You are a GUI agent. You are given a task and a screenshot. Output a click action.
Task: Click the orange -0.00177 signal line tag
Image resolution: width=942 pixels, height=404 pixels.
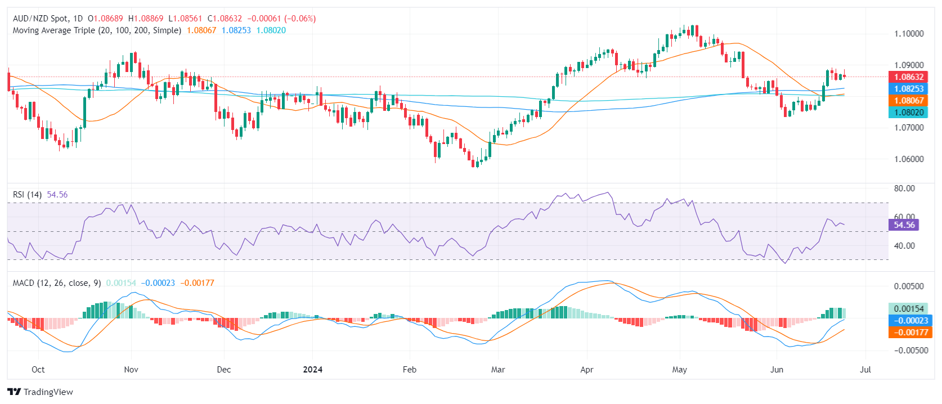click(908, 332)
